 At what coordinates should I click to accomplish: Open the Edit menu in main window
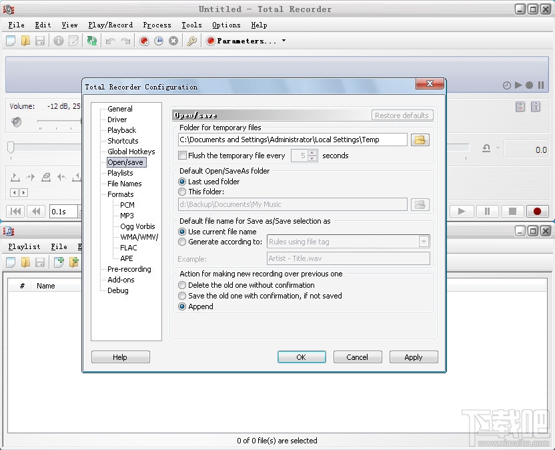[x=43, y=25]
